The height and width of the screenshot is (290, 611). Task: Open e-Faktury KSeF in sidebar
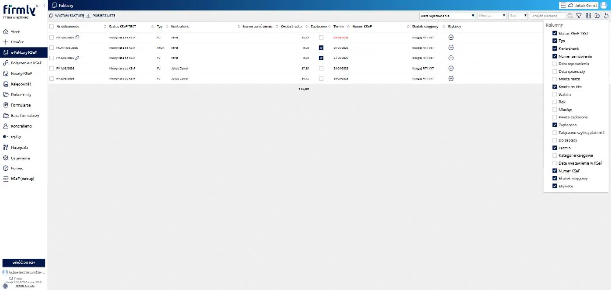(24, 53)
